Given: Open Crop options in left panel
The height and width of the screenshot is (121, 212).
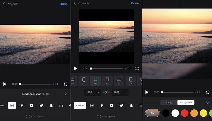Looking at the screenshot, I should click(35, 116).
